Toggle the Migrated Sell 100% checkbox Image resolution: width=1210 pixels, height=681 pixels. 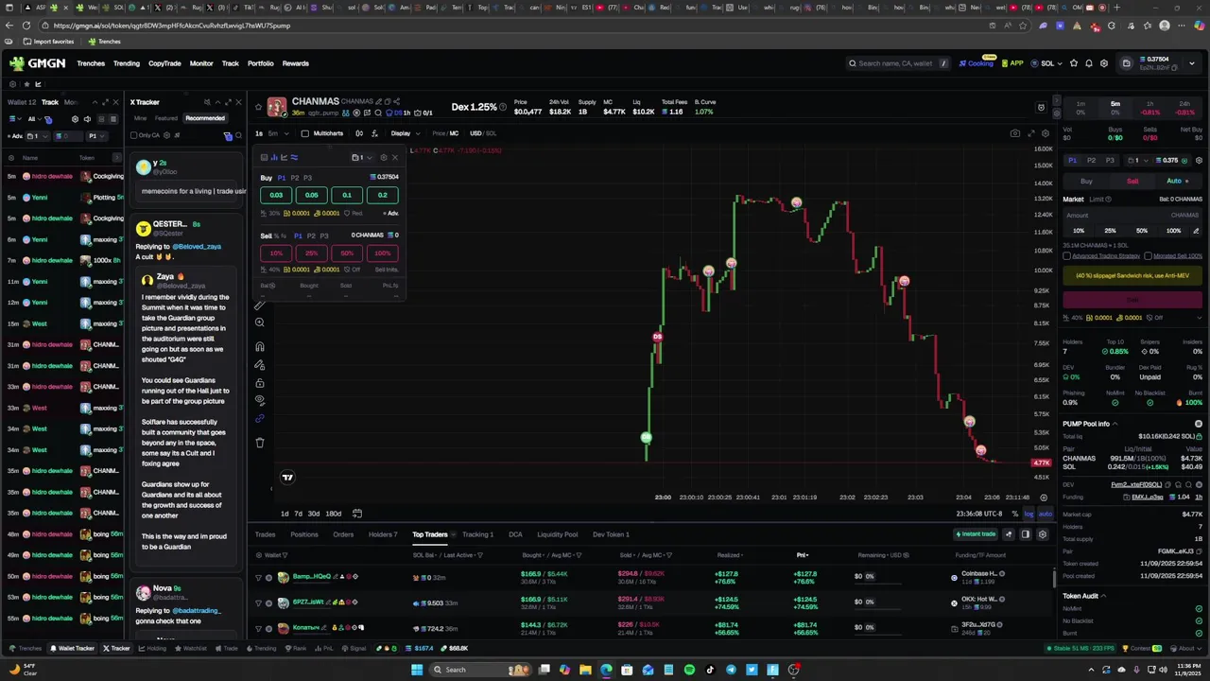(x=1149, y=255)
